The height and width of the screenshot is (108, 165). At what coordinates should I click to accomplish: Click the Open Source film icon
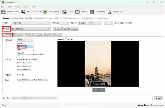(4, 12)
